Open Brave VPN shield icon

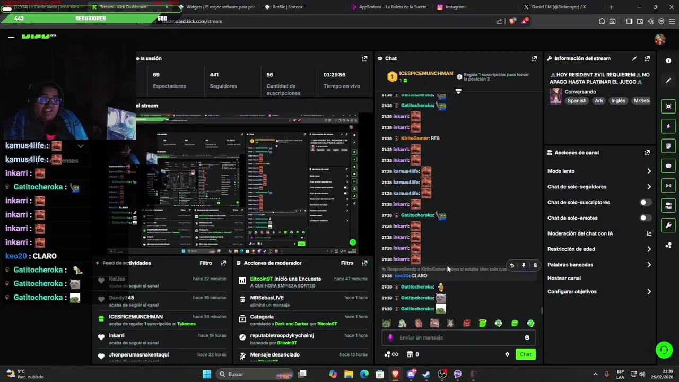661,21
